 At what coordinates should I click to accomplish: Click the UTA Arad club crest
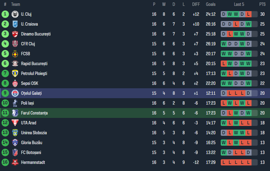pos(15,123)
